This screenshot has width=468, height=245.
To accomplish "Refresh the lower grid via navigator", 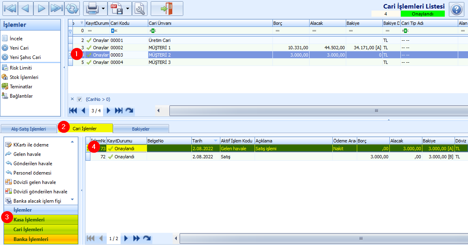I will [147, 238].
